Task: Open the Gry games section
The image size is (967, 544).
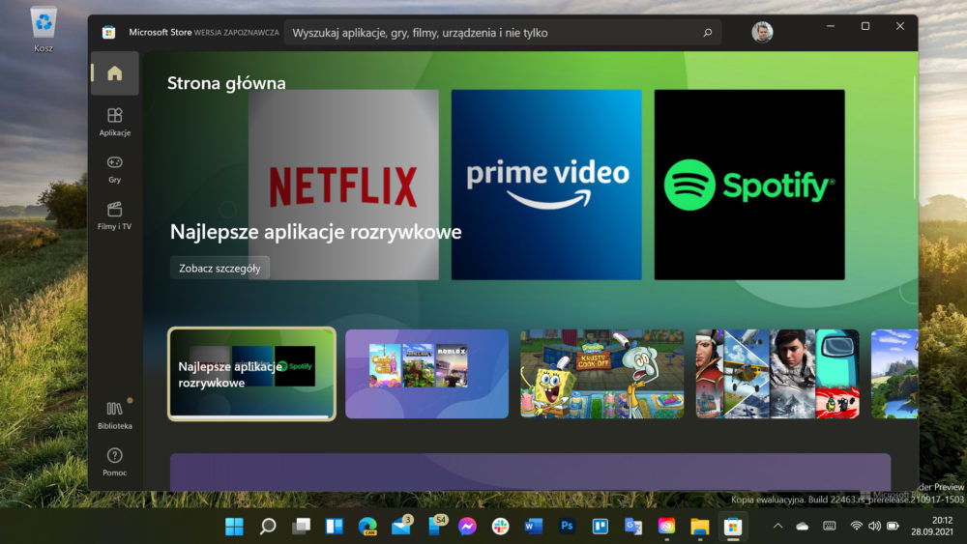Action: 115,169
